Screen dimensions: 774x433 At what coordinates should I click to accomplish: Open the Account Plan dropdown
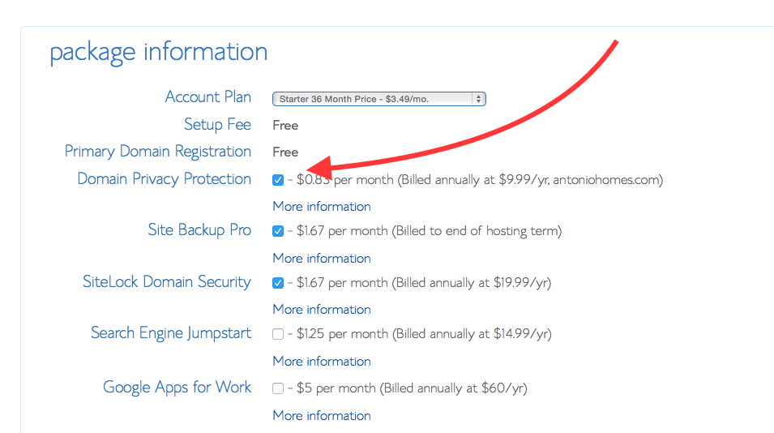coord(378,99)
